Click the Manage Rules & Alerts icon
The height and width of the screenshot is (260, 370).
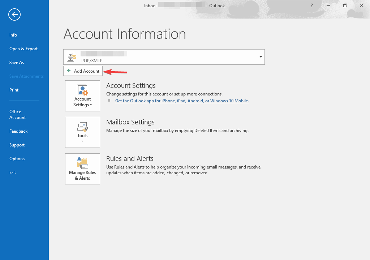(82, 163)
